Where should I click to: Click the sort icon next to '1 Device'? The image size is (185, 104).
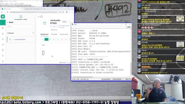pos(33,33)
